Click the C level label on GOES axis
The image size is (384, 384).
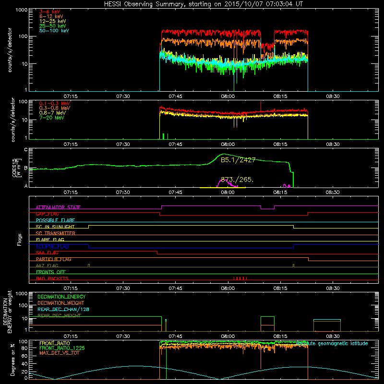click(x=26, y=149)
